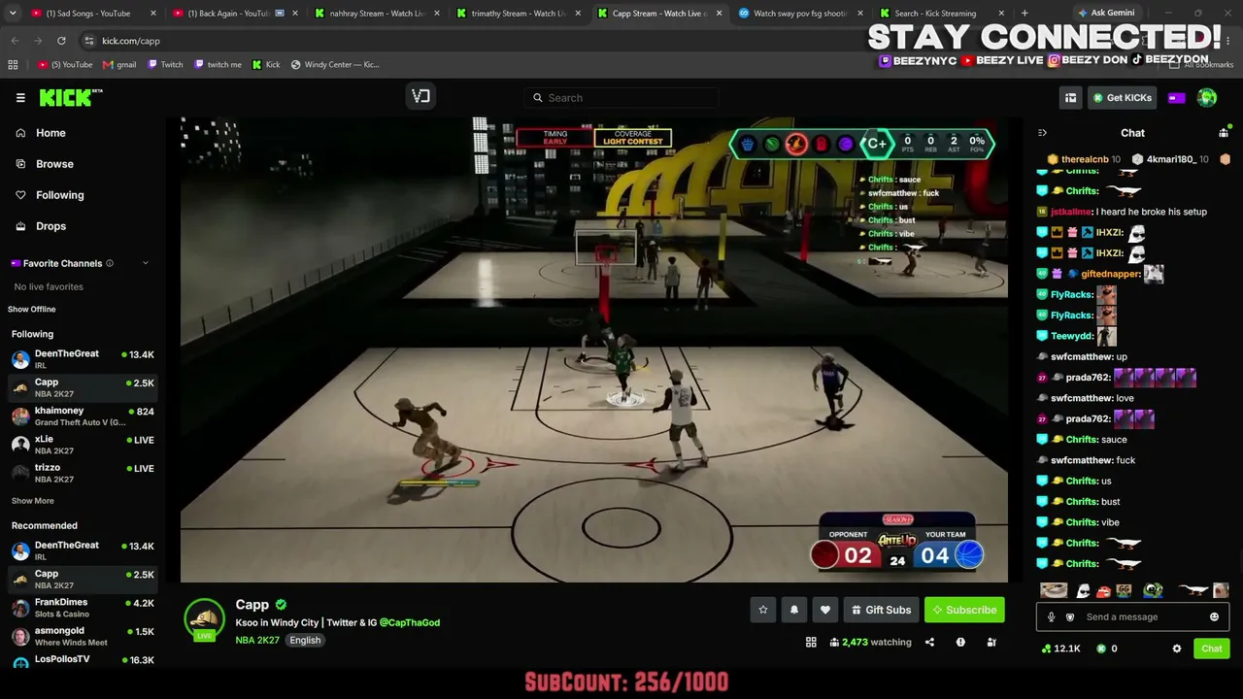Switch to the trimathy Stream tab
Image resolution: width=1243 pixels, height=699 pixels.
point(518,14)
